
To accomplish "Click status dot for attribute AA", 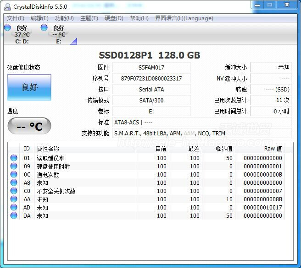I will (x=14, y=199).
